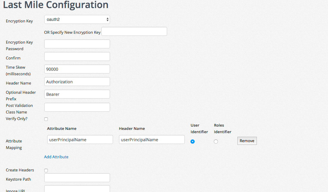Click the Attribute Mapping label

coord(14,144)
